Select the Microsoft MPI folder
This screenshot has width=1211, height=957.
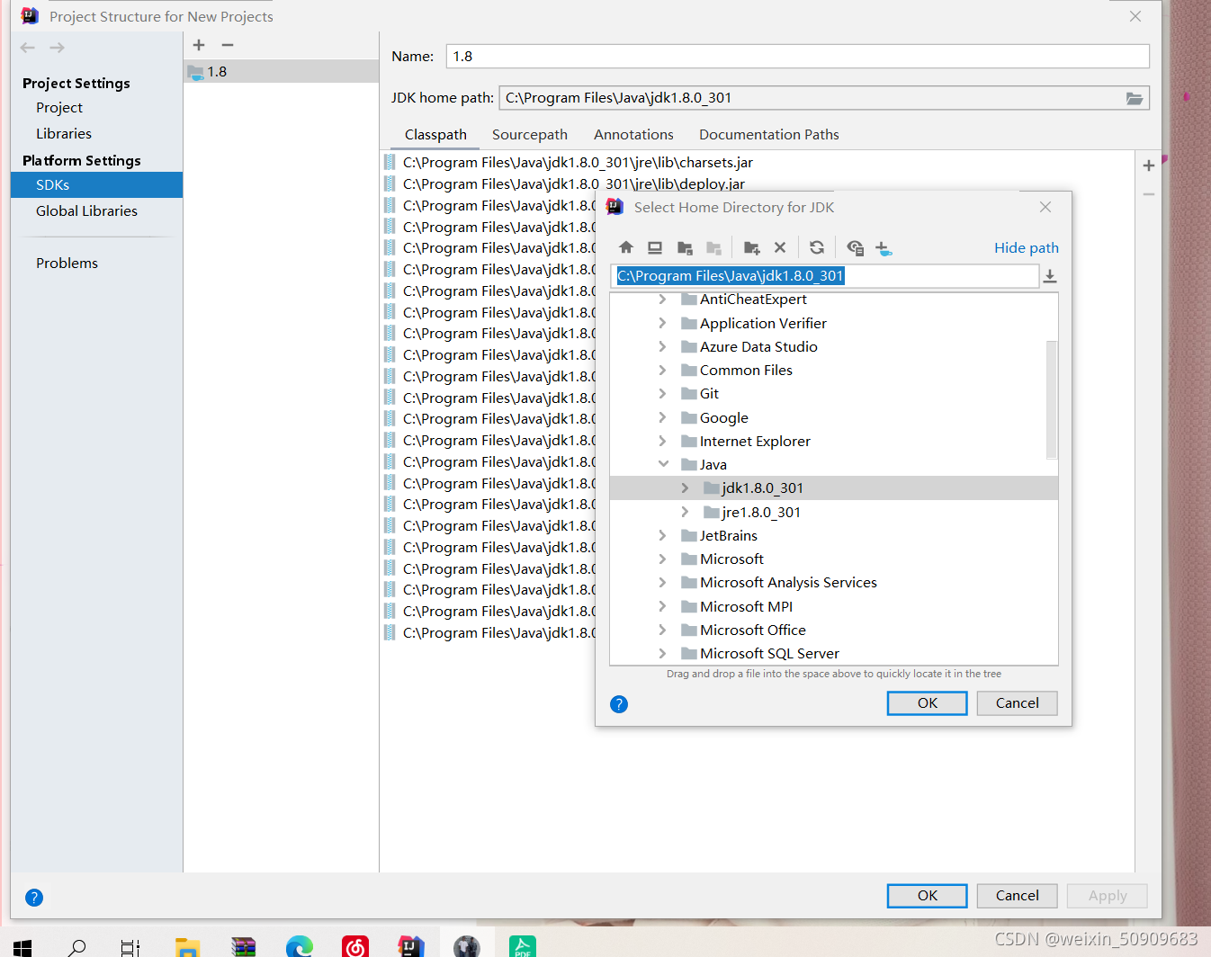pyautogui.click(x=746, y=606)
